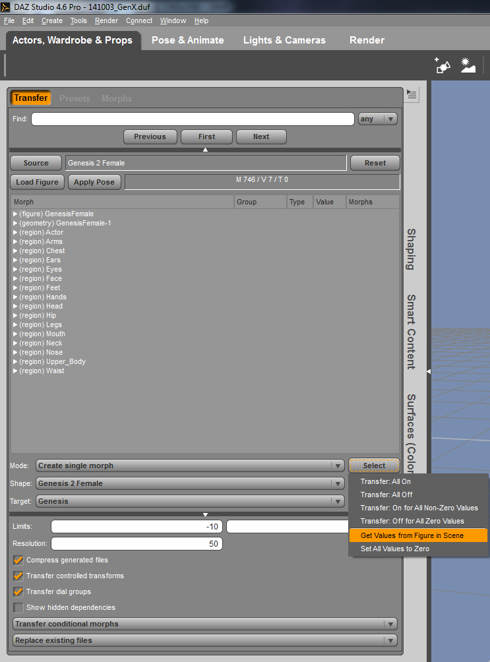Choose Get Values from Figure in Scene
The image size is (490, 662).
[419, 535]
